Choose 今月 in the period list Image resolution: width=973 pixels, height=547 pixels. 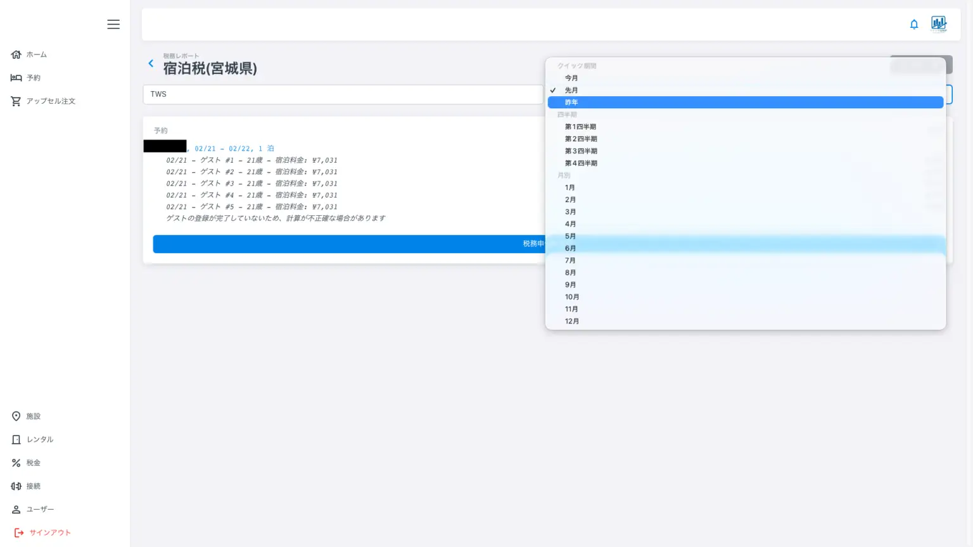571,78
